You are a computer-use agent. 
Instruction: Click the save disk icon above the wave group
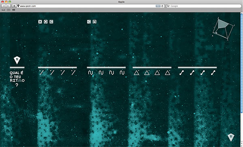pos(94,22)
